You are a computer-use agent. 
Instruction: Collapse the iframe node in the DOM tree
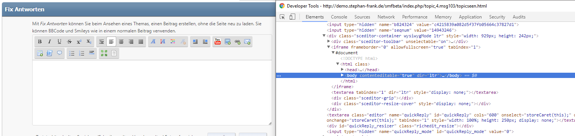click(329, 47)
